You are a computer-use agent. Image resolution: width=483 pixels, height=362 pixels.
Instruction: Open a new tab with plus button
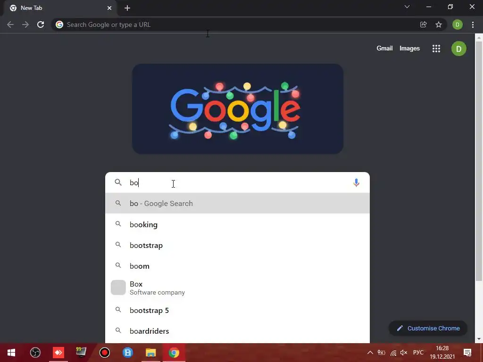coord(127,8)
